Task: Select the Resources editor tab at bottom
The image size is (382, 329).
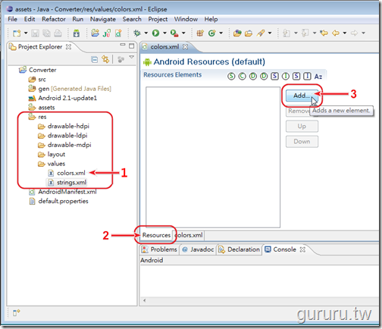Action: (156, 235)
